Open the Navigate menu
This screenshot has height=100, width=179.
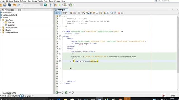point(10,1)
